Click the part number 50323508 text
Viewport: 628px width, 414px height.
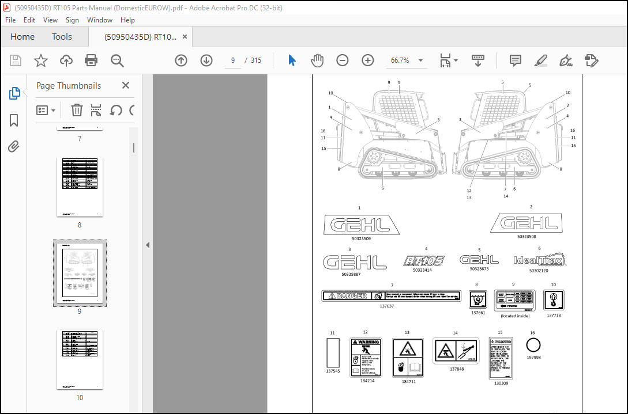(x=527, y=237)
